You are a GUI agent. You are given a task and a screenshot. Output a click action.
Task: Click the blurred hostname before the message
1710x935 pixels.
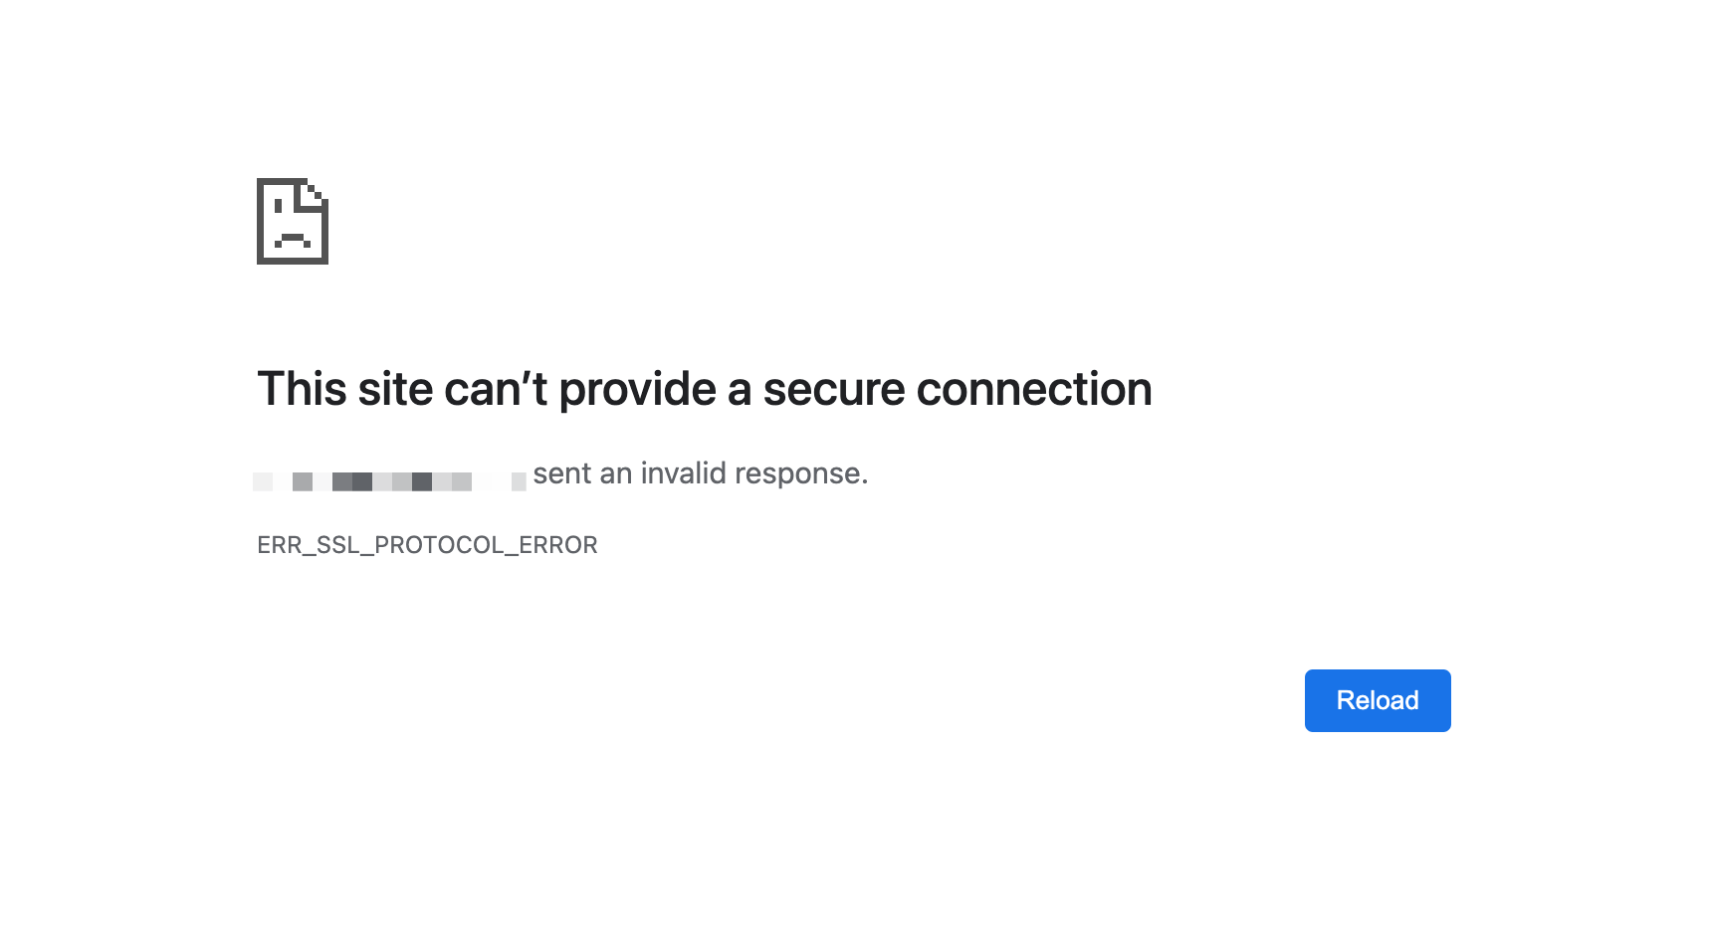pyautogui.click(x=389, y=481)
